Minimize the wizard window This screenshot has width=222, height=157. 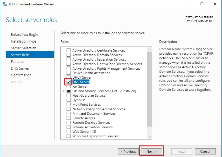click(x=189, y=4)
